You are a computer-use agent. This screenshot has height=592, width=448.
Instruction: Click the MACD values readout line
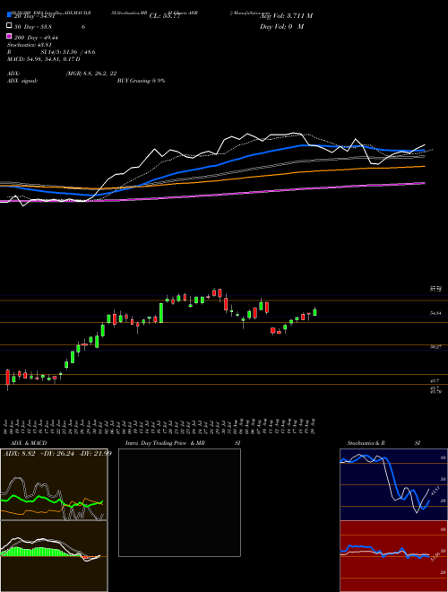coord(43,59)
